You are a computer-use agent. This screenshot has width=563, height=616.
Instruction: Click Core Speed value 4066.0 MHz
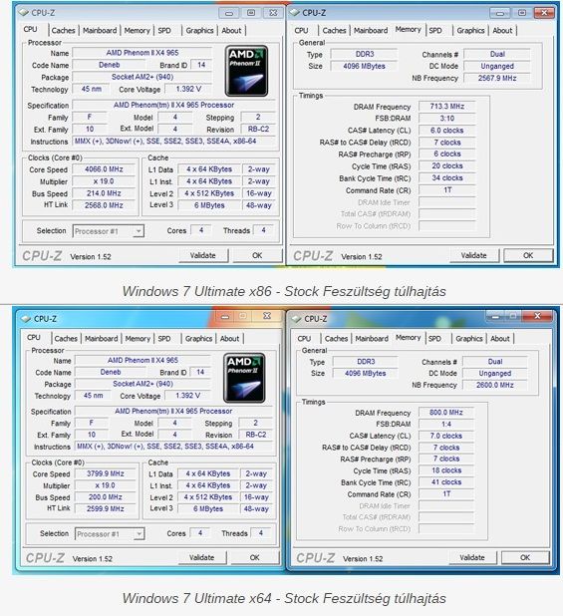pyautogui.click(x=104, y=169)
